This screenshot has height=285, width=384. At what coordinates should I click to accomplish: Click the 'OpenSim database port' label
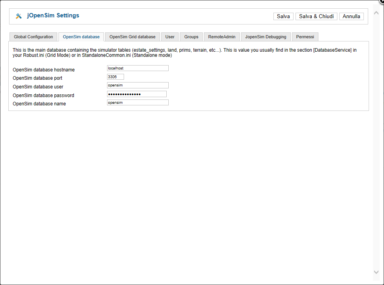pos(38,78)
